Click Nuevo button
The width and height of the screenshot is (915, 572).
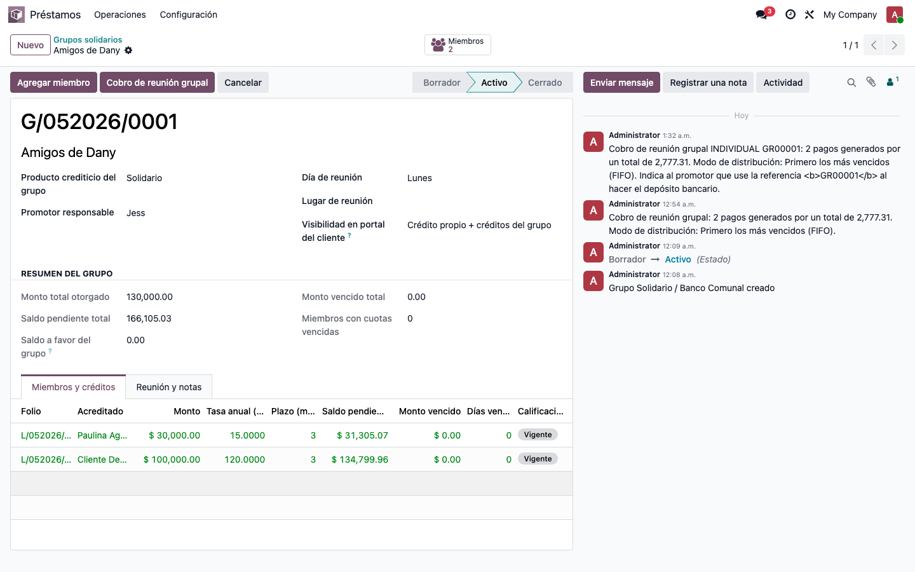30,45
